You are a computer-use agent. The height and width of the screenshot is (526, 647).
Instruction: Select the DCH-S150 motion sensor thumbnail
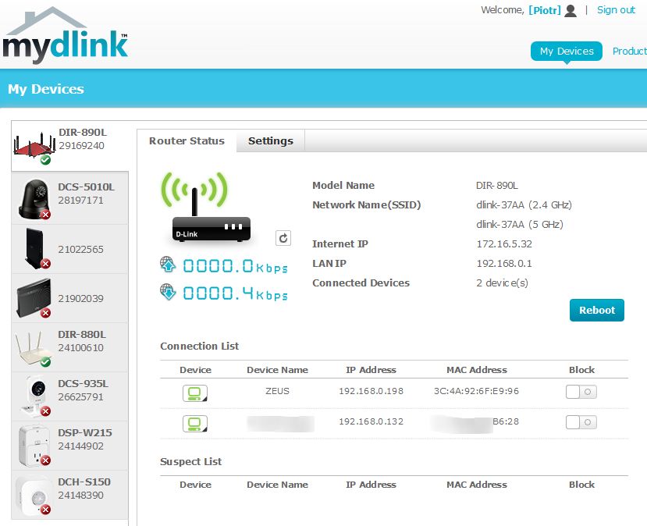pyautogui.click(x=34, y=495)
